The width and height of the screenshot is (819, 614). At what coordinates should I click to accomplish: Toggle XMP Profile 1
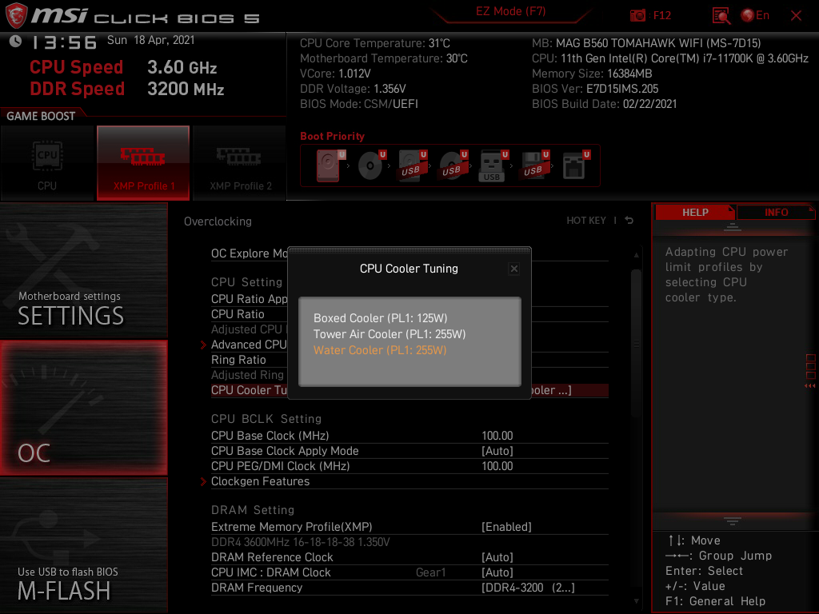coord(143,163)
